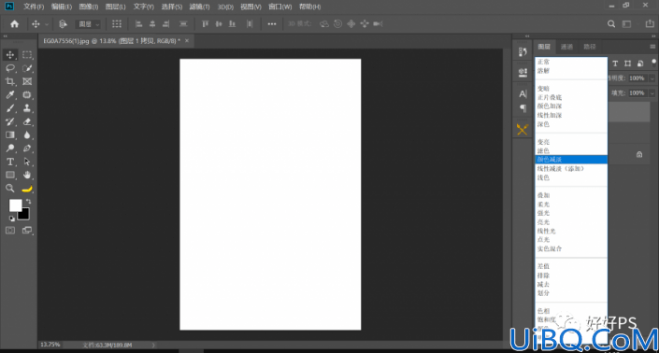Viewport: 659px width, 353px height.
Task: Select the Rectangular Marquee tool
Action: click(x=27, y=54)
